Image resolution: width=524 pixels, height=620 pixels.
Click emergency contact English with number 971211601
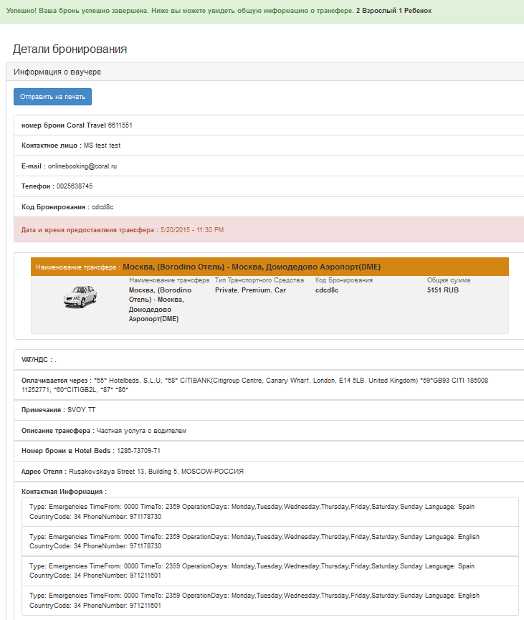click(x=270, y=600)
